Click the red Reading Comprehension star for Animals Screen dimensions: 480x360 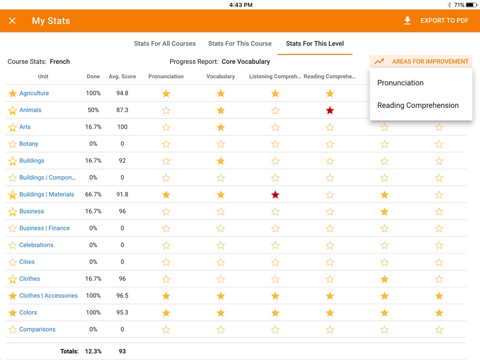coord(330,110)
